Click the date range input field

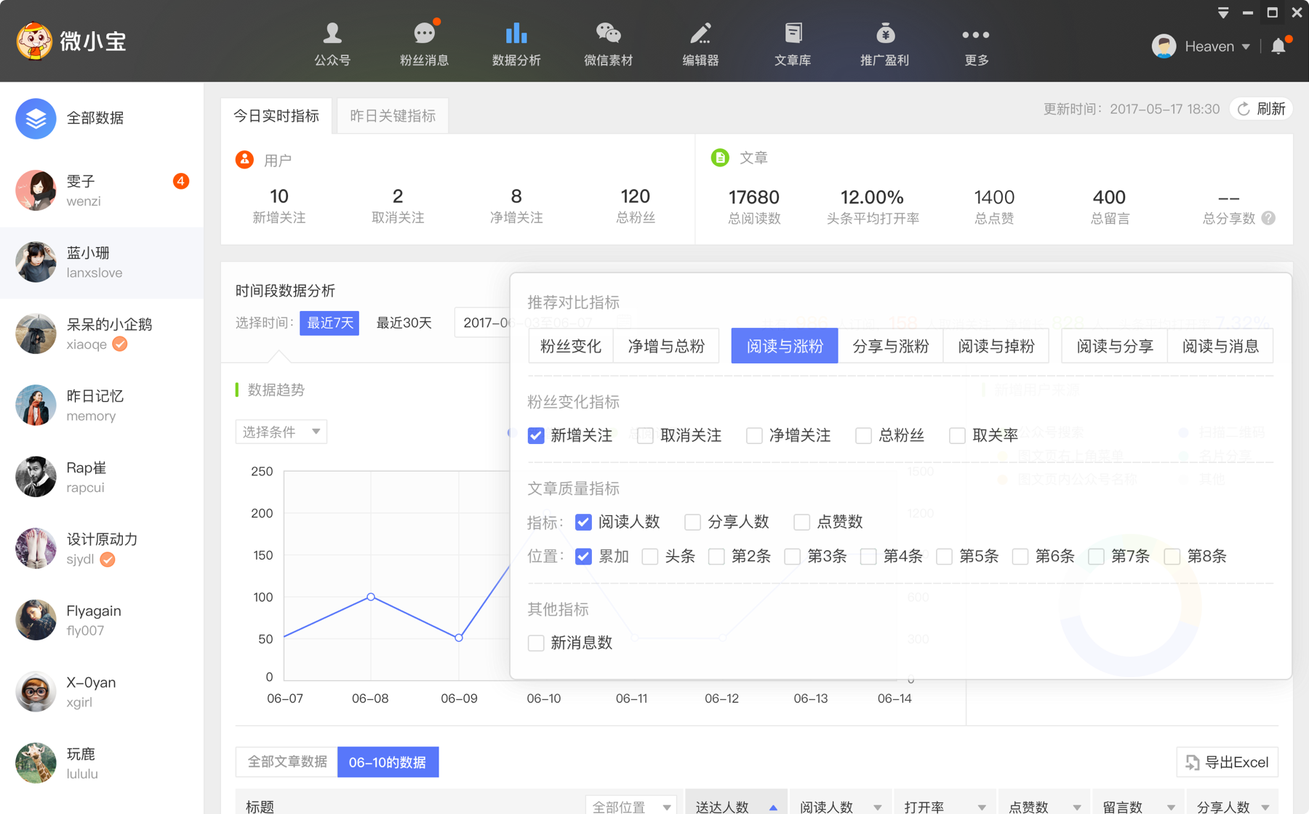(x=483, y=323)
